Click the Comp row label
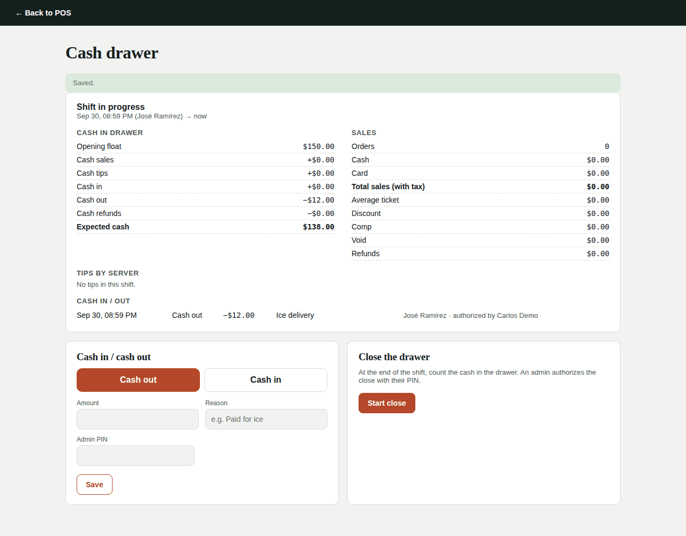 coord(362,227)
